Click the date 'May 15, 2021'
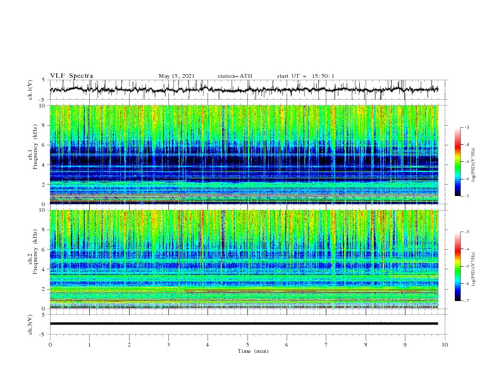The image size is (501, 387). (176, 76)
